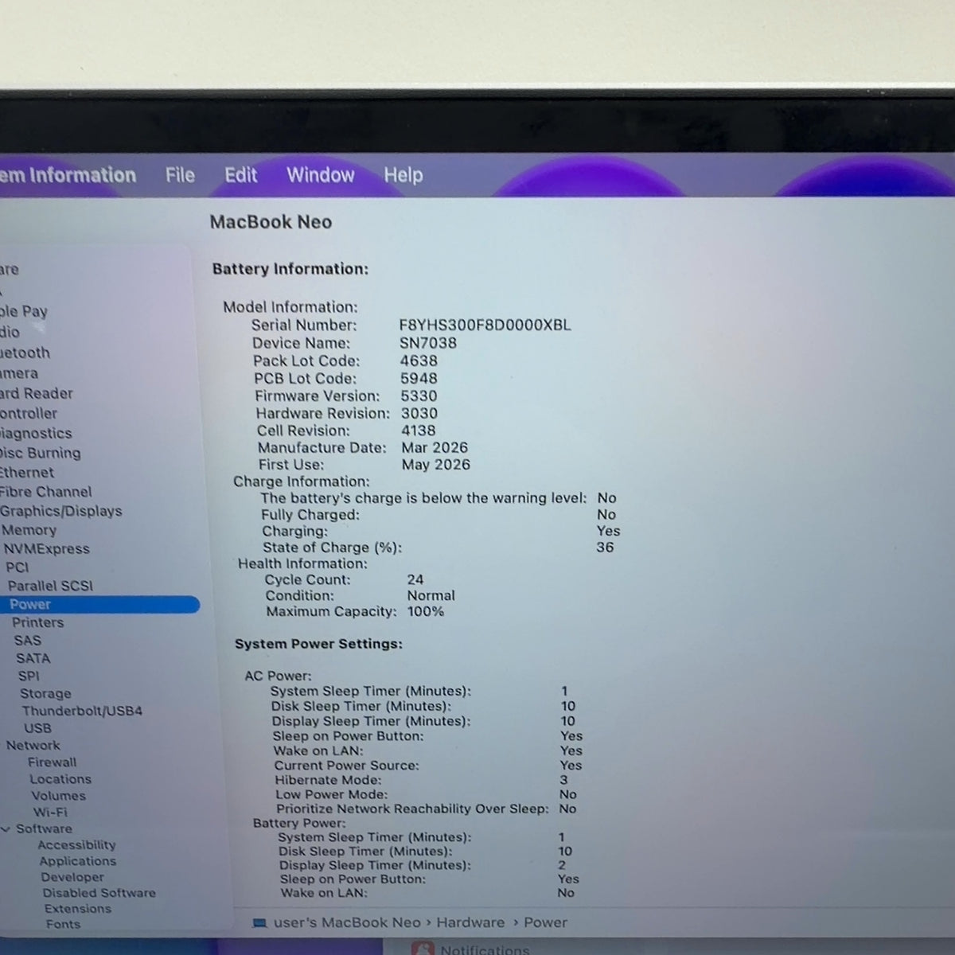Screen dimensions: 955x955
Task: Open the File menu
Action: point(180,175)
